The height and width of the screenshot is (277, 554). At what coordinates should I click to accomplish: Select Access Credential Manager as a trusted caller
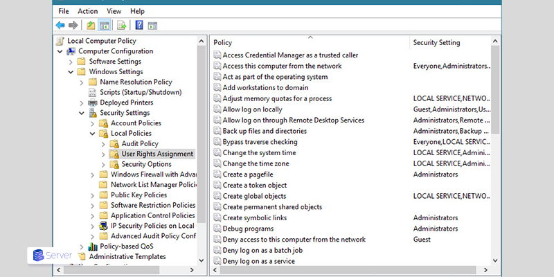tap(290, 55)
